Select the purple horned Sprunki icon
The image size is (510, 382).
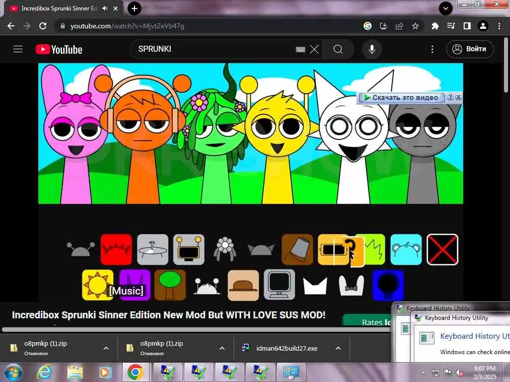click(134, 285)
